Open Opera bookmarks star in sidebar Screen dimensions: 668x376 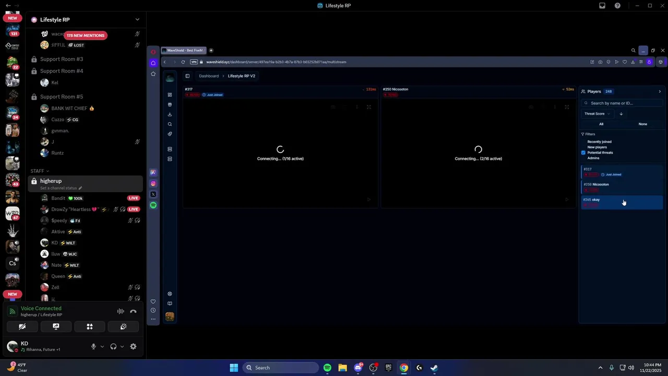[x=153, y=74]
